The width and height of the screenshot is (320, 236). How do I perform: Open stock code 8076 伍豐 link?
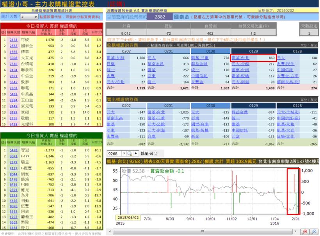point(14,206)
